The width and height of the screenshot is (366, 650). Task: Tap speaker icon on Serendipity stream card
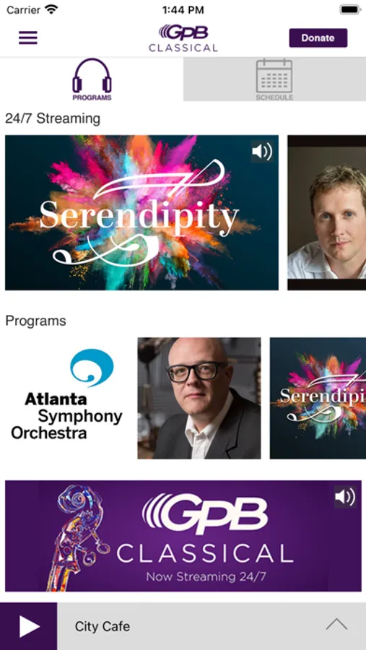point(262,152)
